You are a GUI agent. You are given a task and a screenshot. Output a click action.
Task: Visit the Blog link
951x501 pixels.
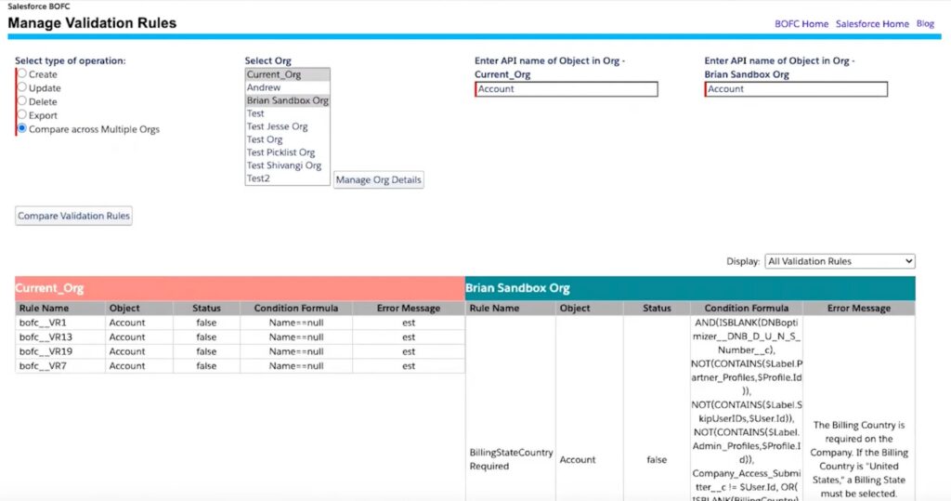[925, 23]
